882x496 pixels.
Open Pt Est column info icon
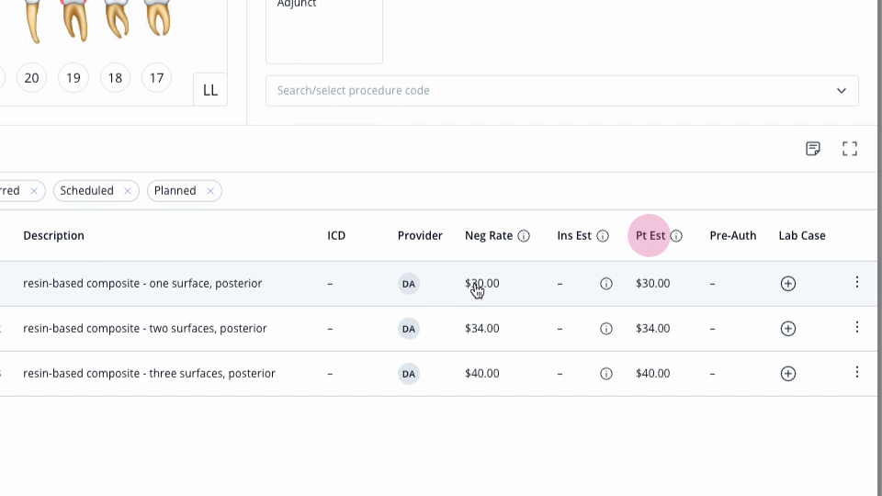[x=676, y=236]
